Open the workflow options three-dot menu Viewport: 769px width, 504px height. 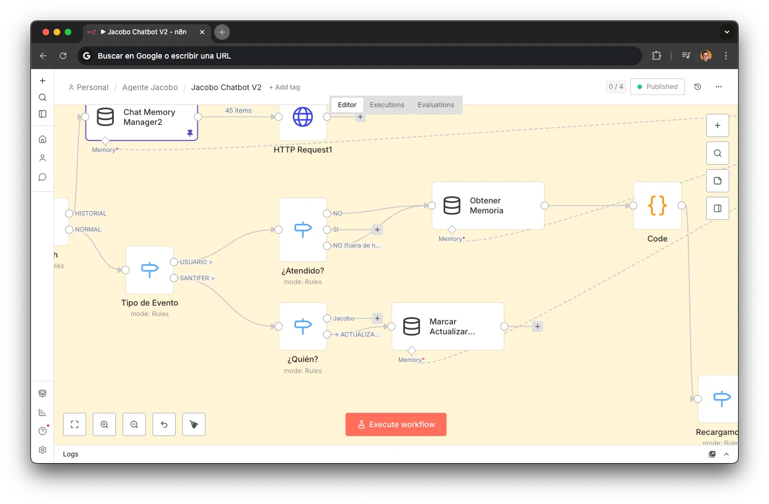tap(719, 87)
